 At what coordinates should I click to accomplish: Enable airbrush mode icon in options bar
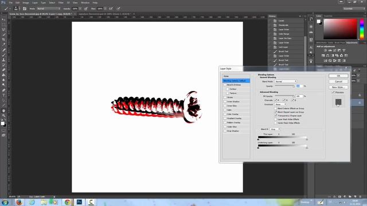[111, 9]
